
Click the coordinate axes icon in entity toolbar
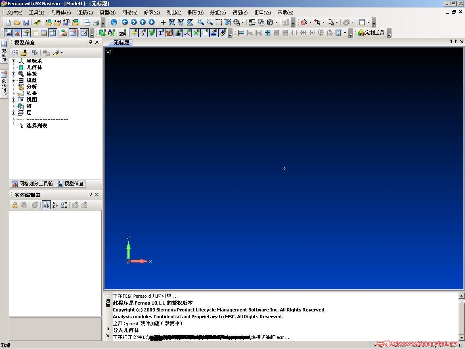click(187, 33)
